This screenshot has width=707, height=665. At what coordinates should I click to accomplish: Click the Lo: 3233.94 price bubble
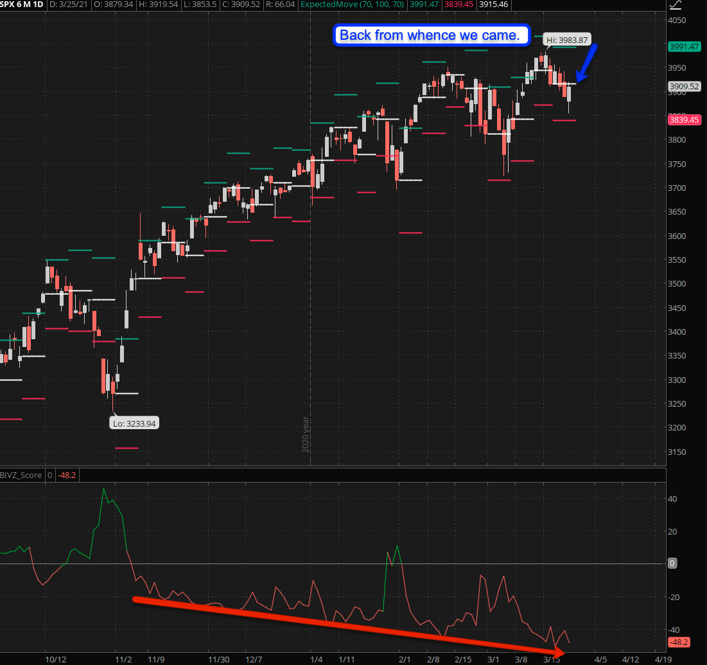point(134,423)
